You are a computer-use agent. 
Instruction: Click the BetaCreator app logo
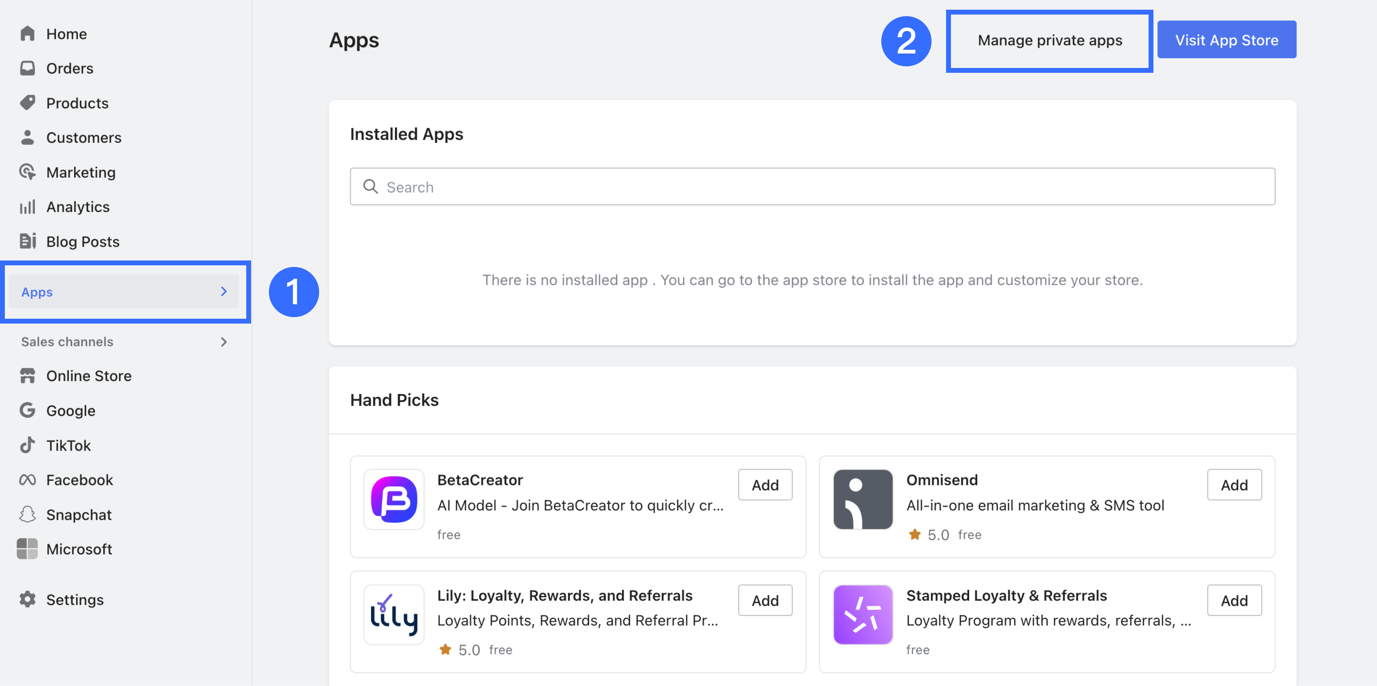pyautogui.click(x=394, y=500)
